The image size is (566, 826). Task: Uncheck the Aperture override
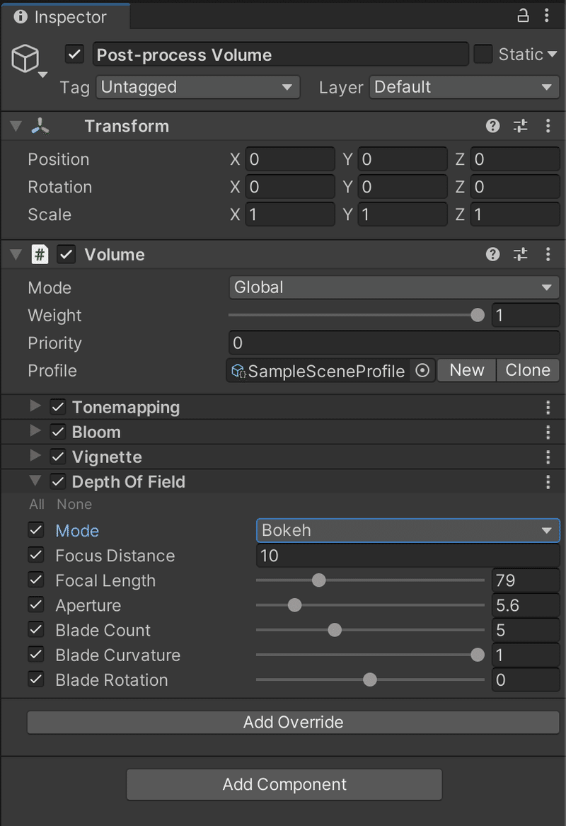pos(35,604)
